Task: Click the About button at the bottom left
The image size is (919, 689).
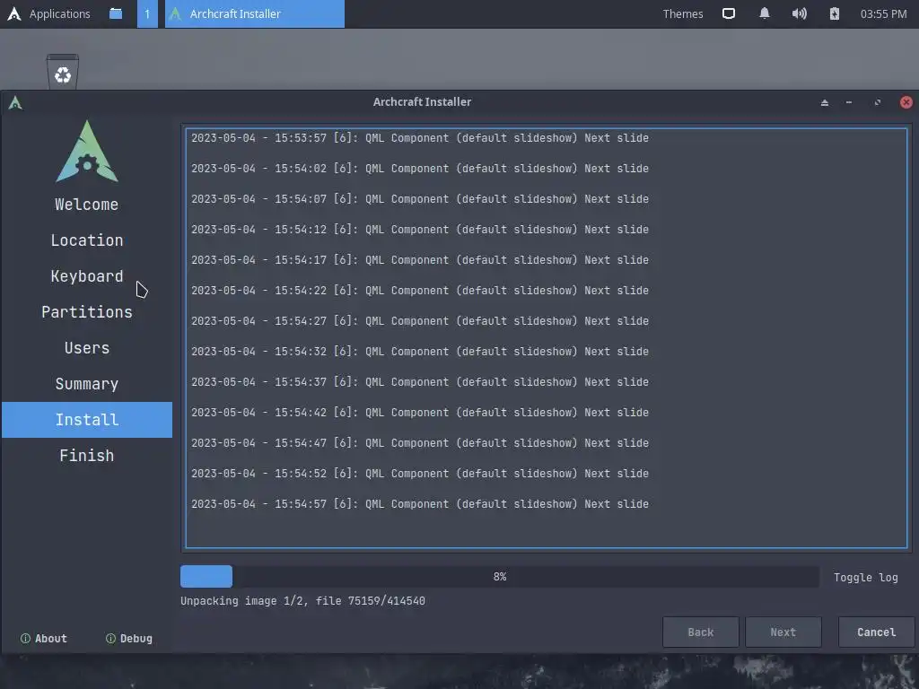Action: (x=44, y=639)
